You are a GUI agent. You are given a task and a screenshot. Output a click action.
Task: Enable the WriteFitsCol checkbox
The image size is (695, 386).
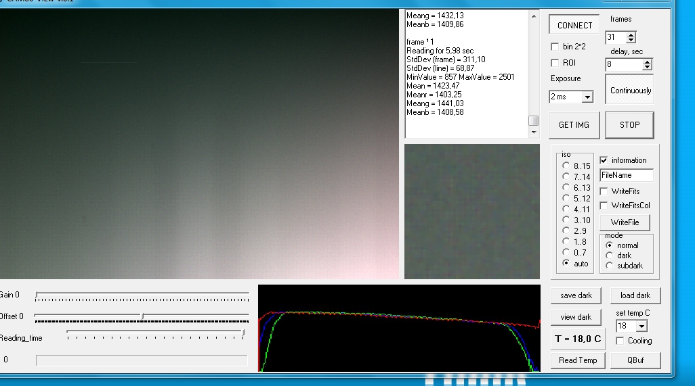pos(604,205)
